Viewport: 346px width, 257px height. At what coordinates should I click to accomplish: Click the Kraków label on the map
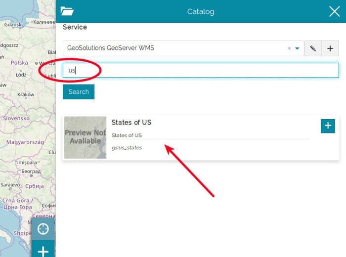[25, 94]
